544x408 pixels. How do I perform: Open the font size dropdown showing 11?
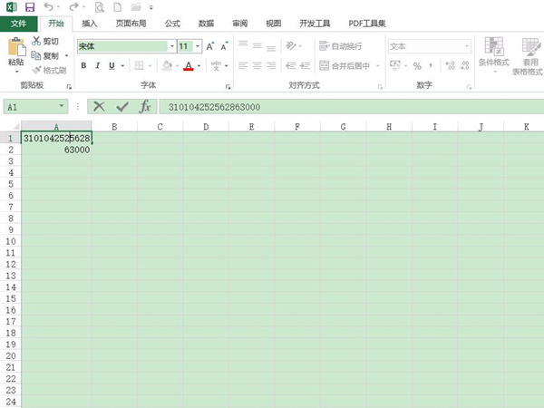point(196,45)
